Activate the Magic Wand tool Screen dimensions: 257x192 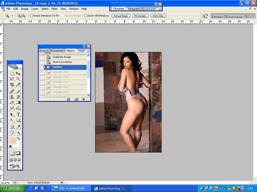(18, 79)
